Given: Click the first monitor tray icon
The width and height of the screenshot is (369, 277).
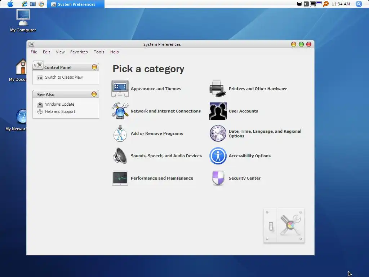Looking at the screenshot, I should click(x=299, y=4).
